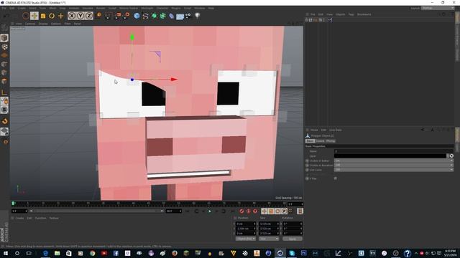
Task: Open the viewport Cameras menu
Action: 30,24
